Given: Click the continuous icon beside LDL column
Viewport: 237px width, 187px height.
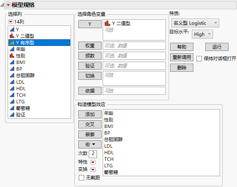Looking at the screenshot, I should pos(12,82).
